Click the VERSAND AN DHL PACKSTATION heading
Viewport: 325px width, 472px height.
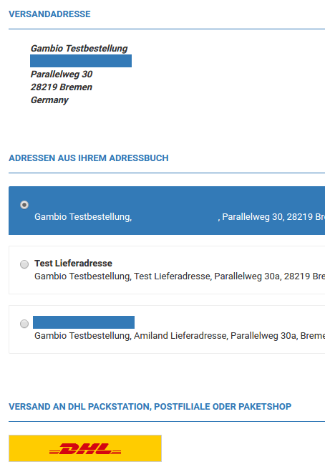click(150, 407)
